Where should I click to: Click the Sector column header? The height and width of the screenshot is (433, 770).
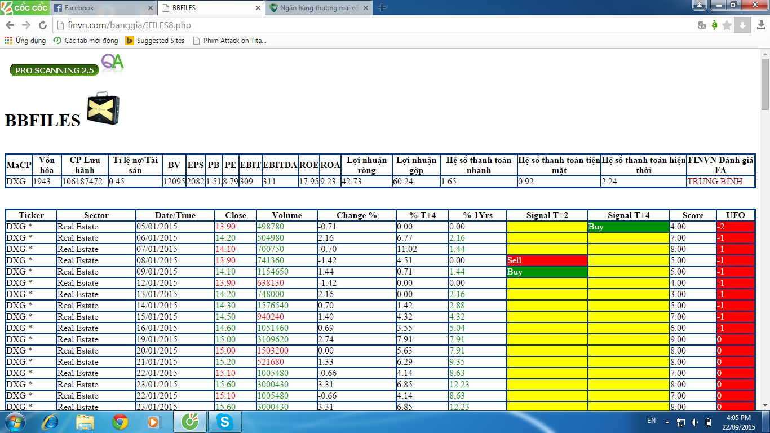tap(96, 215)
